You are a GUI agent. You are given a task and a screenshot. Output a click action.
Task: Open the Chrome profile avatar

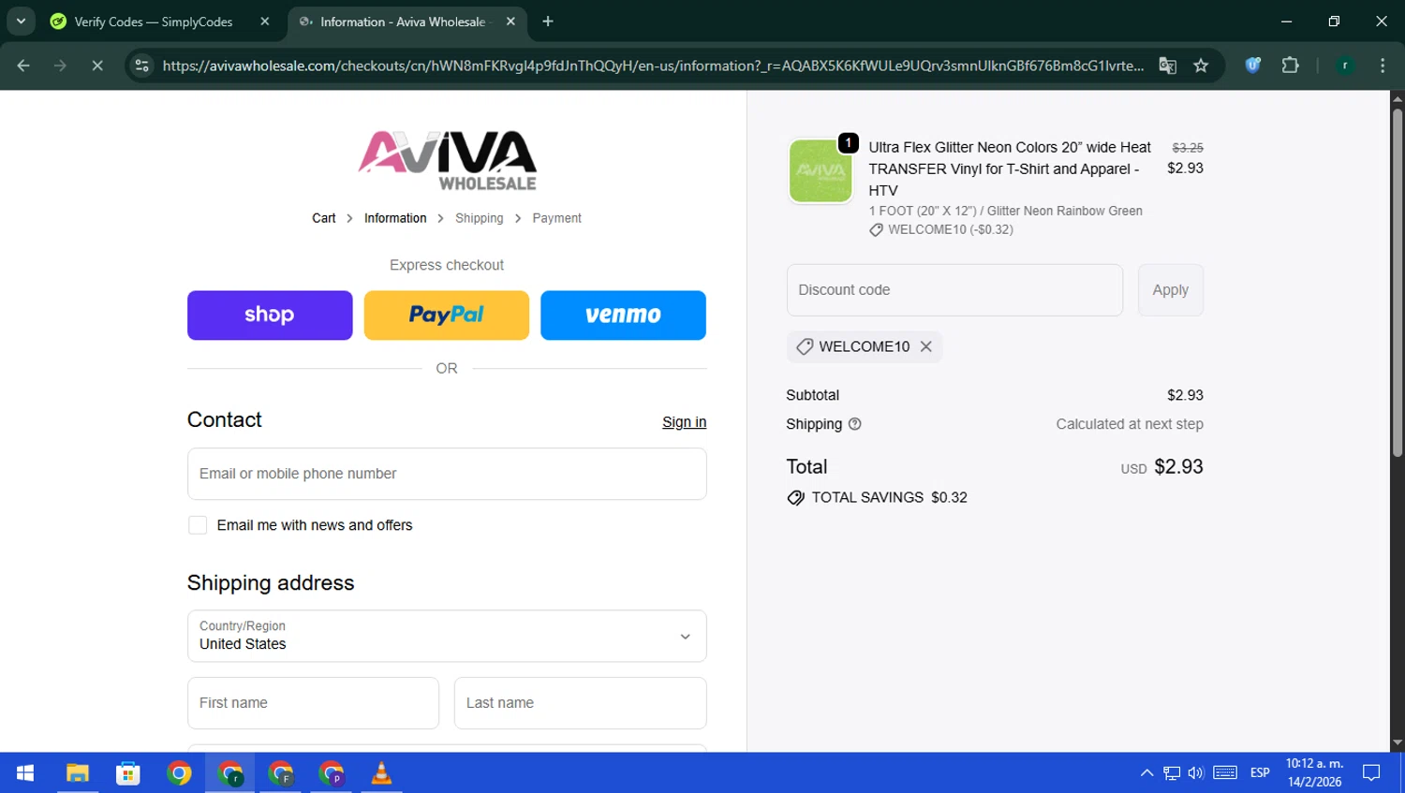pyautogui.click(x=1345, y=66)
